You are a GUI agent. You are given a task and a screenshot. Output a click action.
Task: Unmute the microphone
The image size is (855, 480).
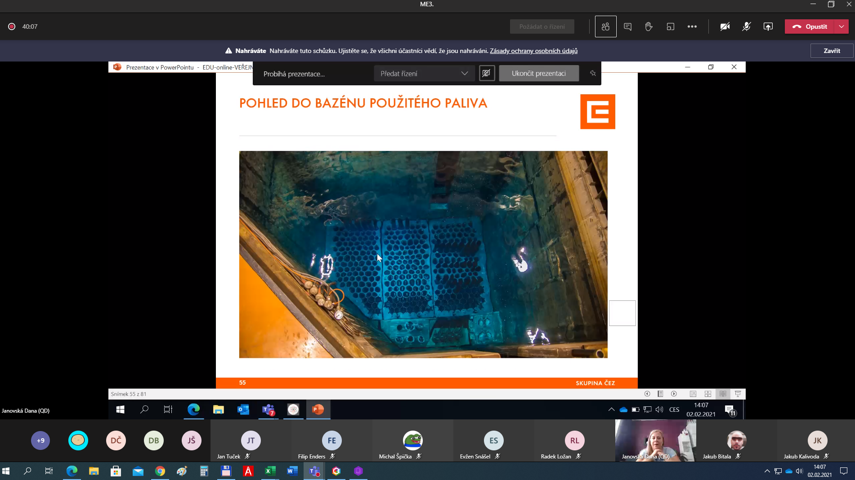tap(746, 26)
